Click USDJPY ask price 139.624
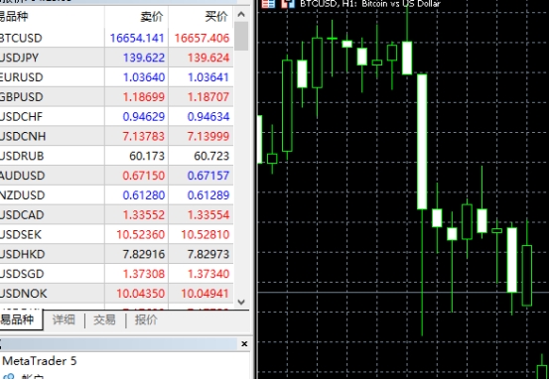Screen dimensions: 550x380 coord(208,58)
